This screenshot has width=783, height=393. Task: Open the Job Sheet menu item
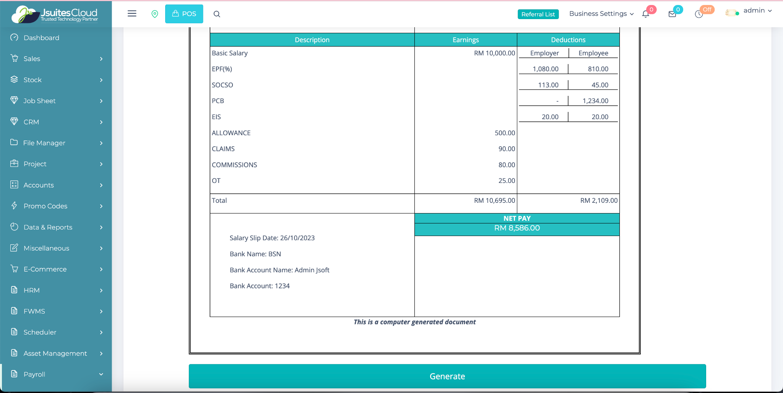[39, 101]
